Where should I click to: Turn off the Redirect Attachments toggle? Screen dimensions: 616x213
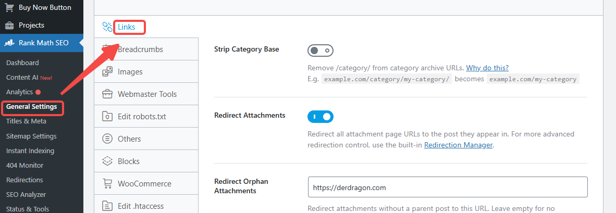[320, 117]
